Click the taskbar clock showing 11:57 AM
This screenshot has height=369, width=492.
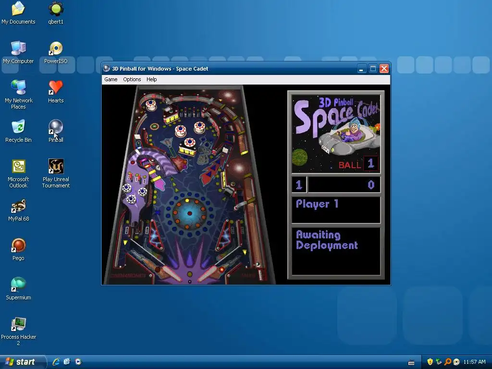(474, 362)
